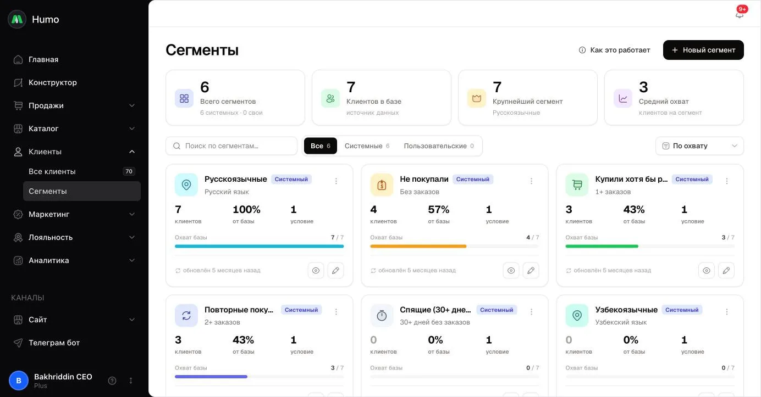Select the Пользовательские filter tab
This screenshot has height=397, width=761.
click(438, 146)
